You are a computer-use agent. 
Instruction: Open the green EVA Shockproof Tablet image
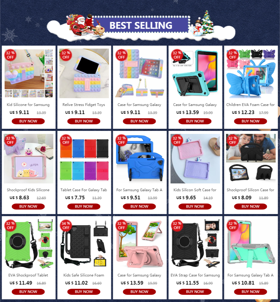29,244
